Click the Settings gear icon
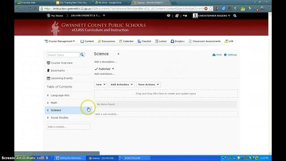Screen dimensions: 286x161 (225, 55)
